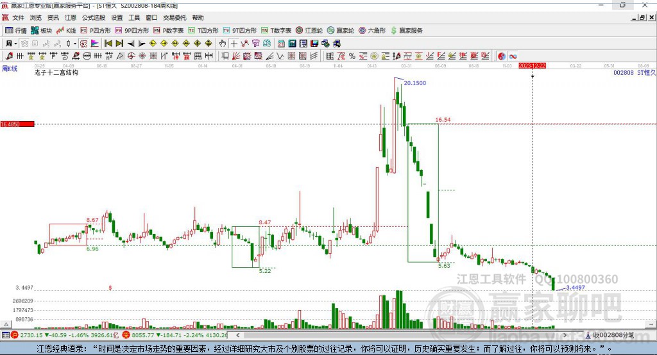Viewport: 657px width, 355px height.
Task: Click the spiral tool icon
Action: (65, 56)
